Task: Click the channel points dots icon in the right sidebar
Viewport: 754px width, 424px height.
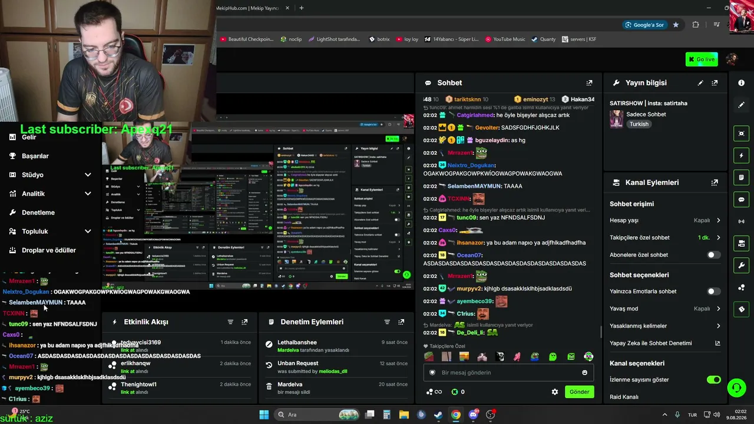Action: click(741, 287)
